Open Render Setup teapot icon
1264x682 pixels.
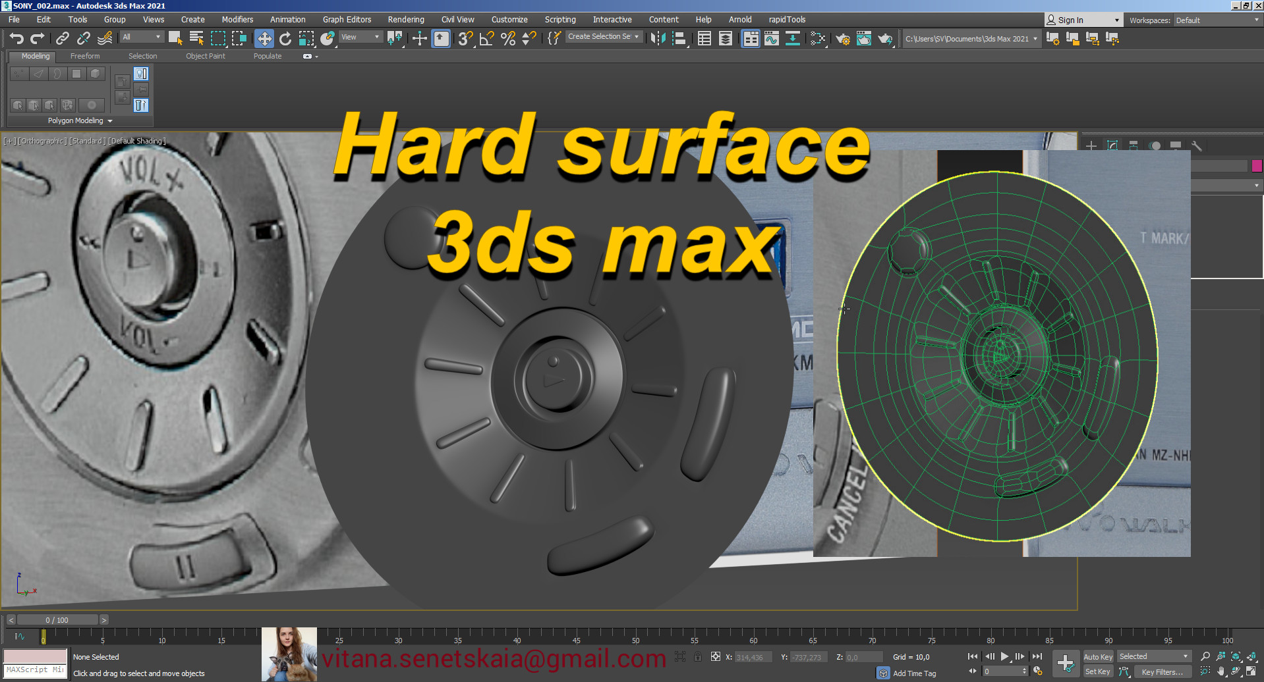point(843,38)
